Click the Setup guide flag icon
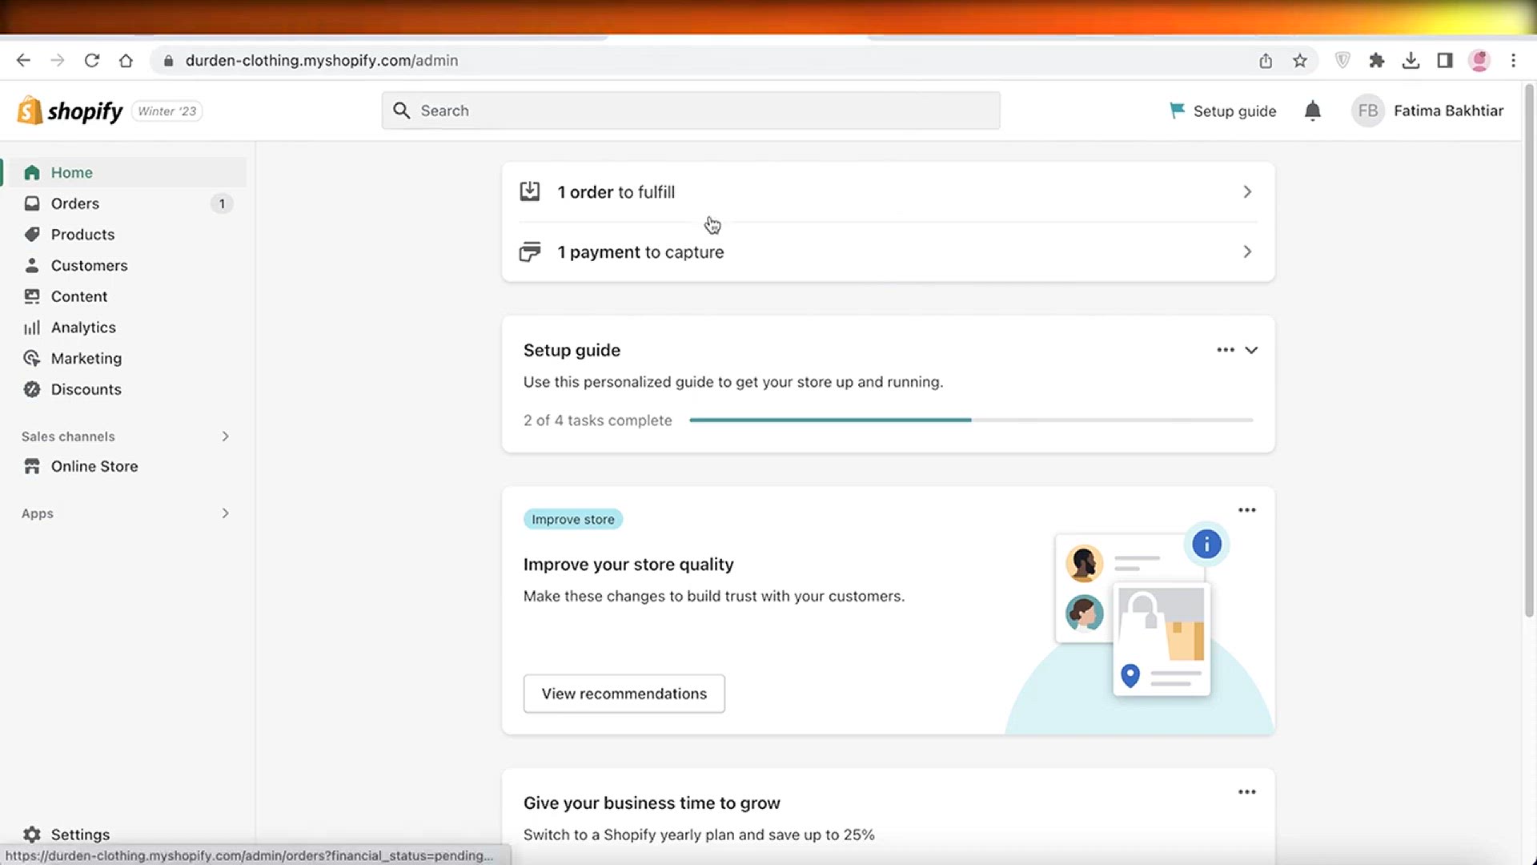The image size is (1537, 865). click(x=1177, y=111)
